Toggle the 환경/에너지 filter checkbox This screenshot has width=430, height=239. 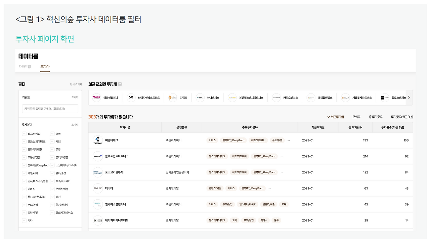point(52,205)
